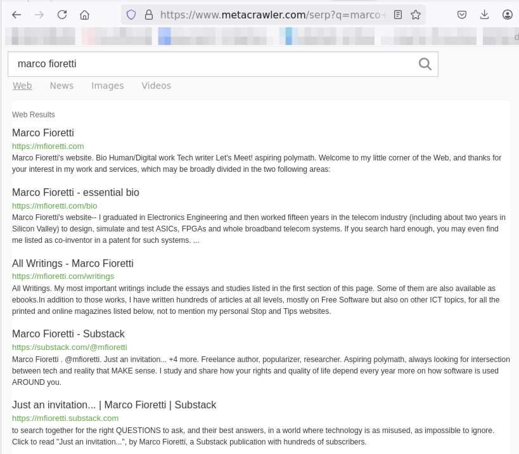Click the snippet starting 'Marco Fioretti's website. Bio Human/Digital'

pos(257,164)
